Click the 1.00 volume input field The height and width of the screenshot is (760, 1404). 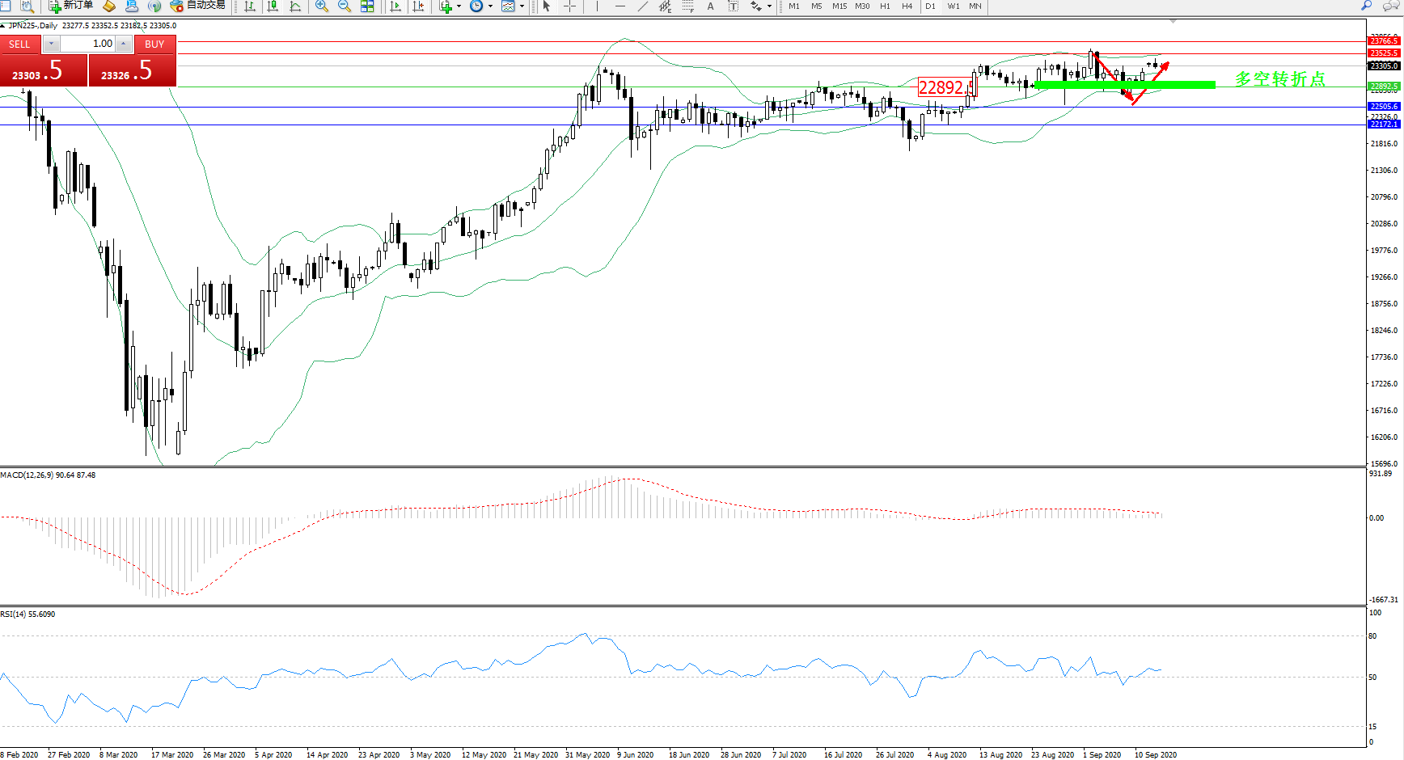click(88, 44)
